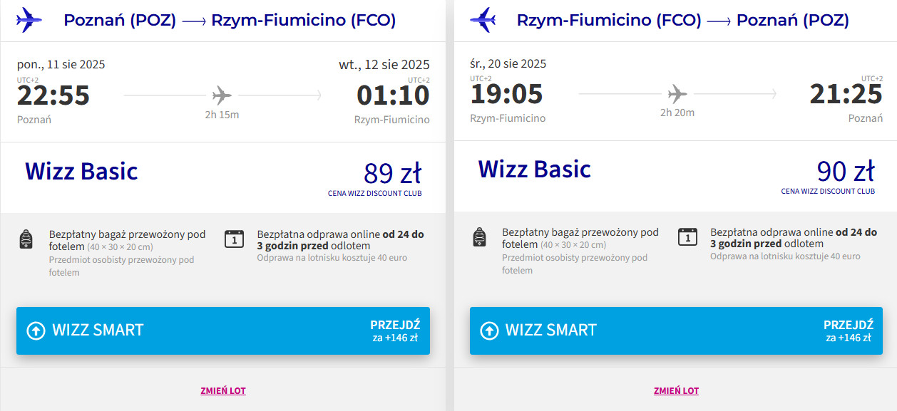Click backpack baggage icon in outbound flight card
The image size is (897, 411).
click(26, 239)
